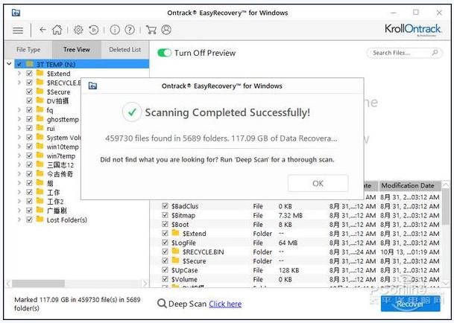
Task: Open the Deep Scan Click here link
Action: pyautogui.click(x=225, y=304)
